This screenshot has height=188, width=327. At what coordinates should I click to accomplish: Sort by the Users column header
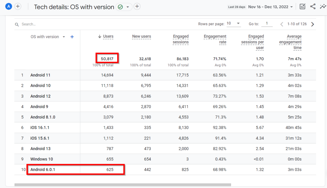[108, 37]
